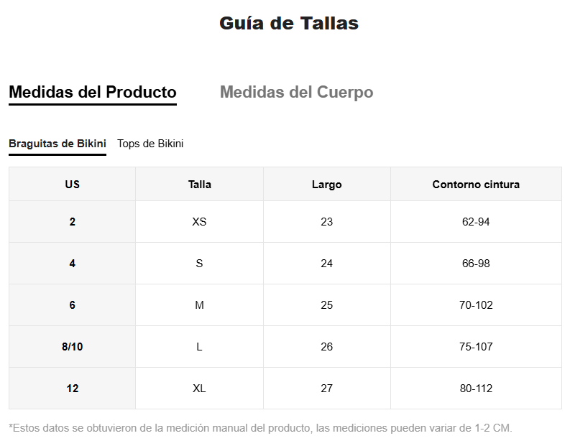Click the 80-112 waist measurement cell
Viewport: 570px width, 446px height.
(476, 389)
